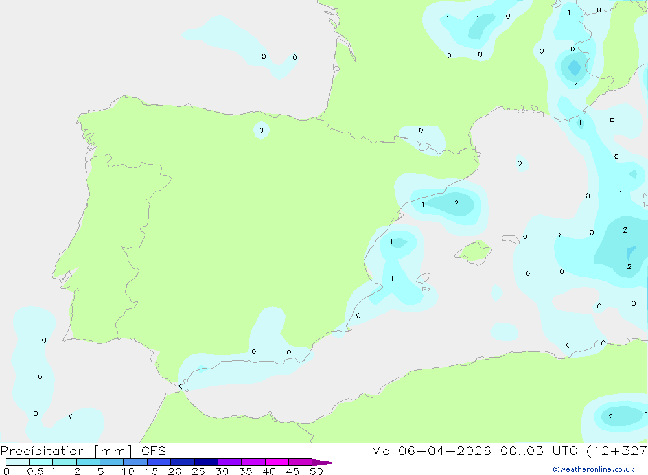Viewport: 648px width, 475px height.
Task: Click the '10' legend scale label
Action: (x=128, y=471)
